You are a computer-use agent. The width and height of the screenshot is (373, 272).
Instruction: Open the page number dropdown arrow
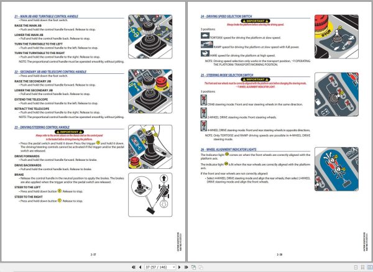coord(174,267)
